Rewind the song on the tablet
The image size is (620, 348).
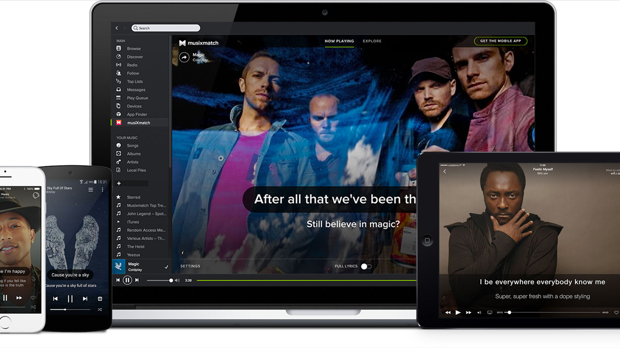[448, 313]
